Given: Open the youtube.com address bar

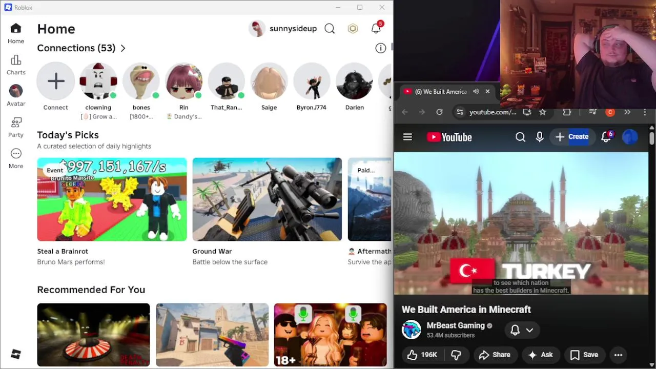Looking at the screenshot, I should [x=493, y=112].
